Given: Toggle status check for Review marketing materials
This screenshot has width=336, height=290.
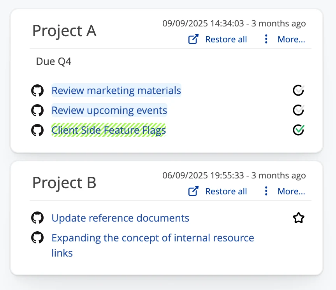Looking at the screenshot, I should 298,91.
